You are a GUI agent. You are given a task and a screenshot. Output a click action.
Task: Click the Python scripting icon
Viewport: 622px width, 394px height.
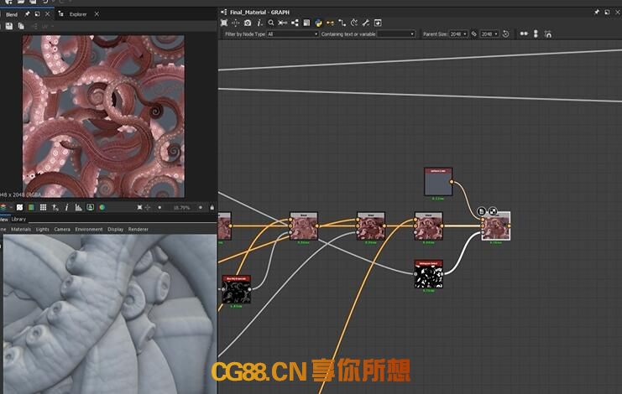(x=318, y=23)
